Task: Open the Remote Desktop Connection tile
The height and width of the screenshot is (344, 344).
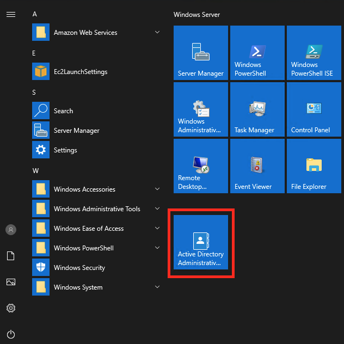Action: pos(200,166)
